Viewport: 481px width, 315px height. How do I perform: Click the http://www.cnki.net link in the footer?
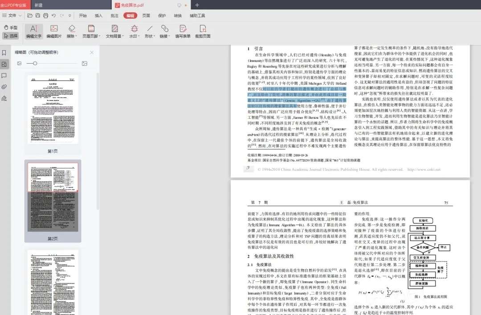424,170
